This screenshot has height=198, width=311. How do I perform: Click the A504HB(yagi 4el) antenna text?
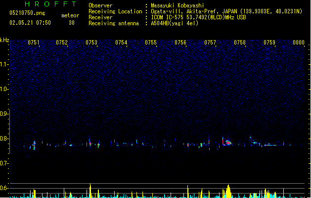pyautogui.click(x=175, y=23)
